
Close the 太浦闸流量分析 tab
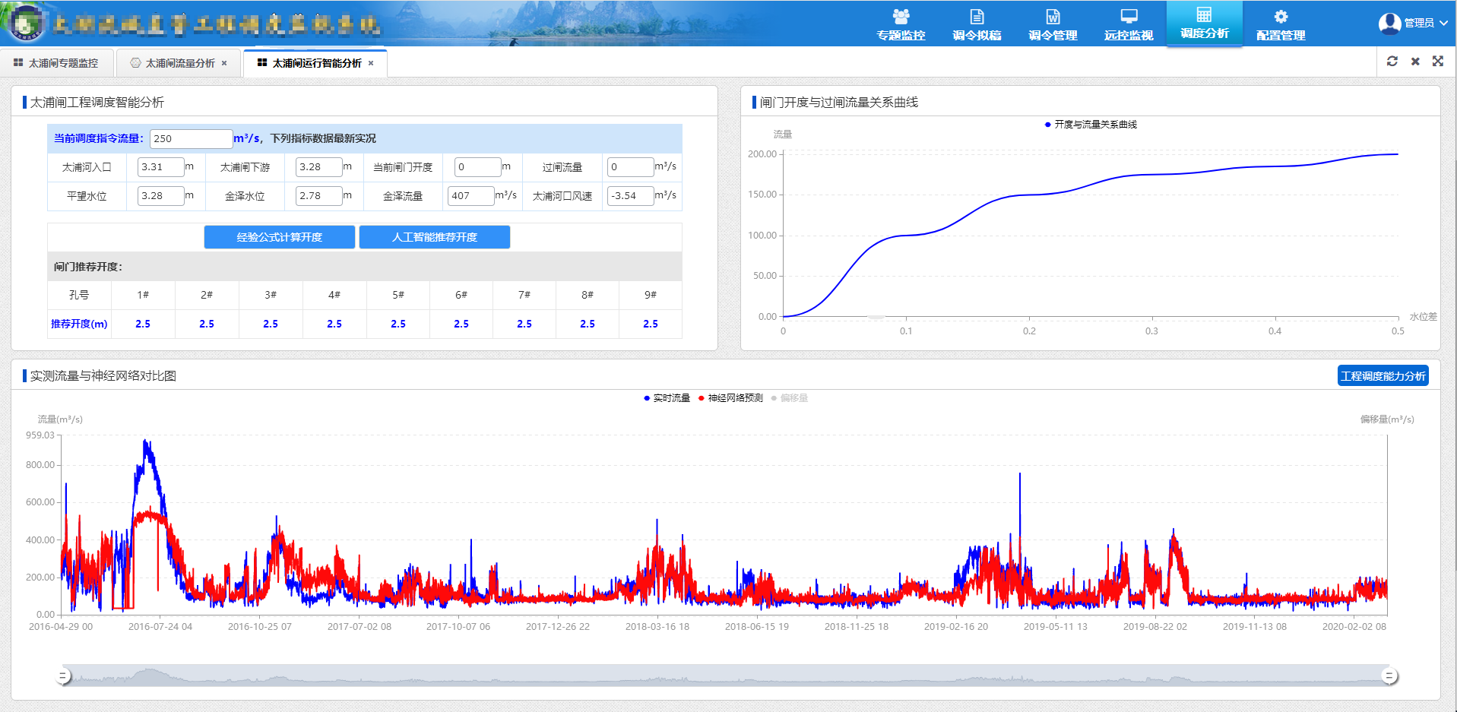pos(224,63)
